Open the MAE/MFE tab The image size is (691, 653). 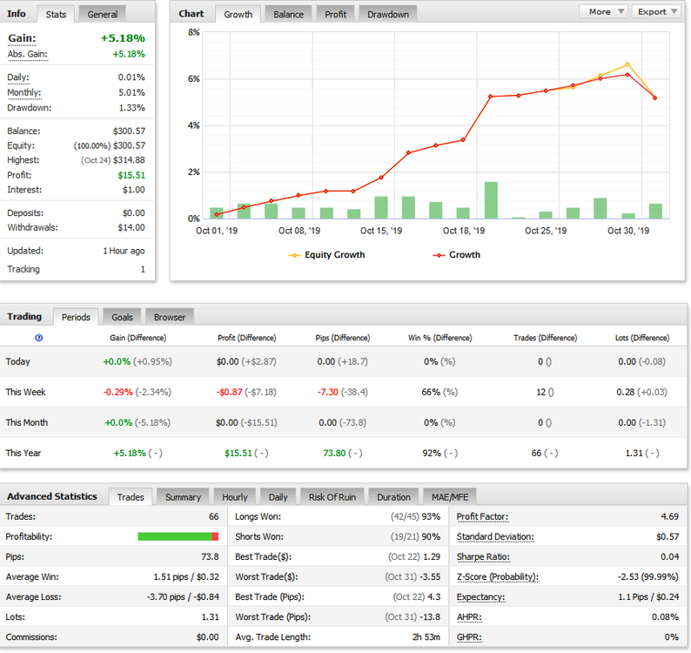(450, 497)
